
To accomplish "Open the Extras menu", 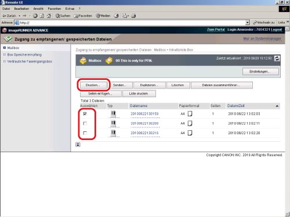I will coord(70,9).
